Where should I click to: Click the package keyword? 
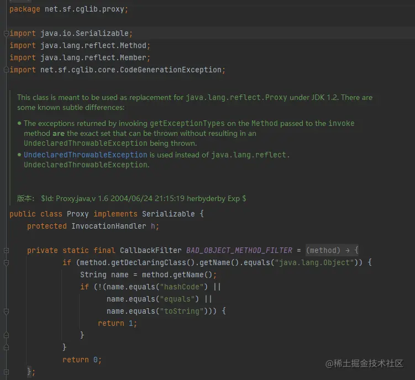(x=25, y=9)
